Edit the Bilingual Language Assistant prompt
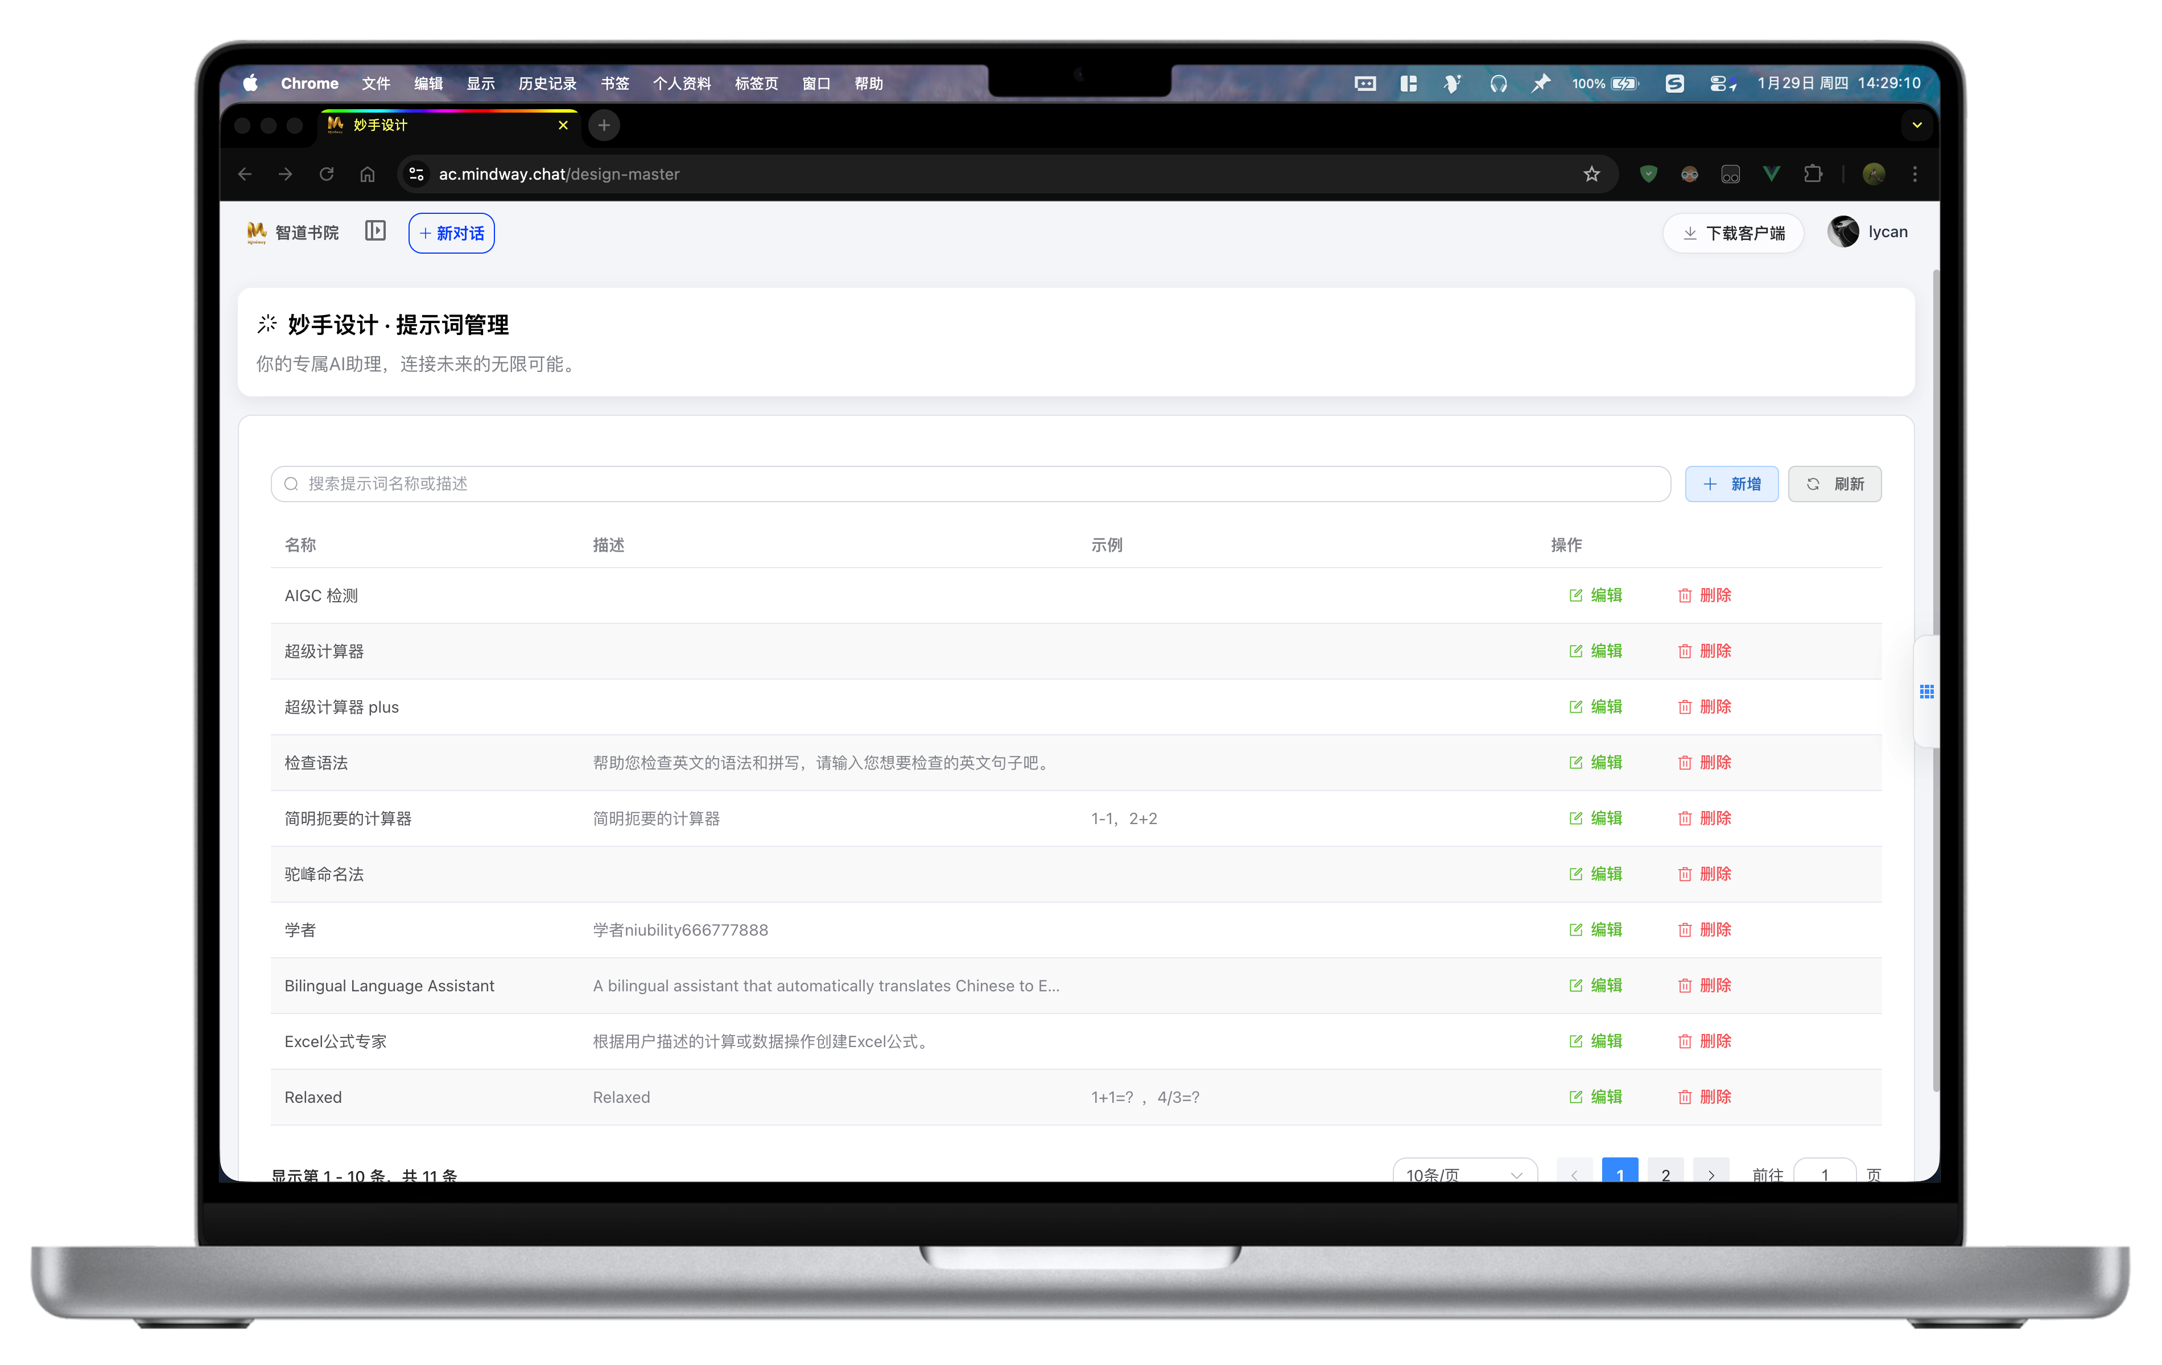 click(1595, 985)
